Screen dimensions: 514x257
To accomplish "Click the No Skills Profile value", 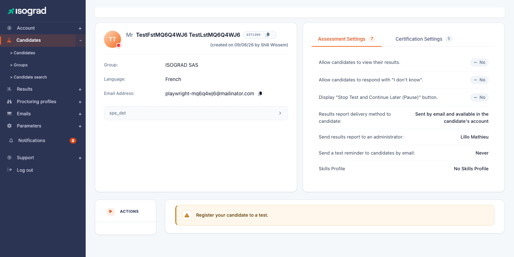I will (x=471, y=168).
